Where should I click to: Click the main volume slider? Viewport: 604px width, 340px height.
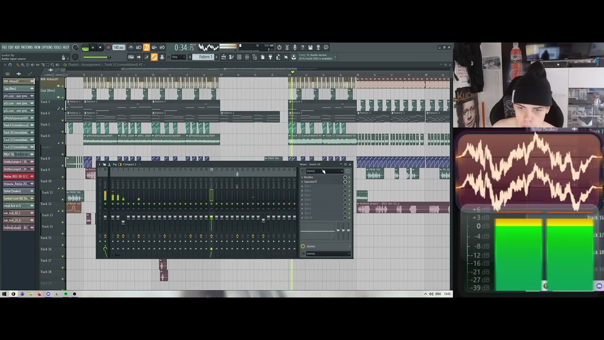[x=103, y=57]
